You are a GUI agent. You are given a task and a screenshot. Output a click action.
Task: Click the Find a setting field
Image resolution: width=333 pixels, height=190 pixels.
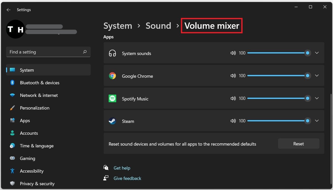pyautogui.click(x=44, y=52)
